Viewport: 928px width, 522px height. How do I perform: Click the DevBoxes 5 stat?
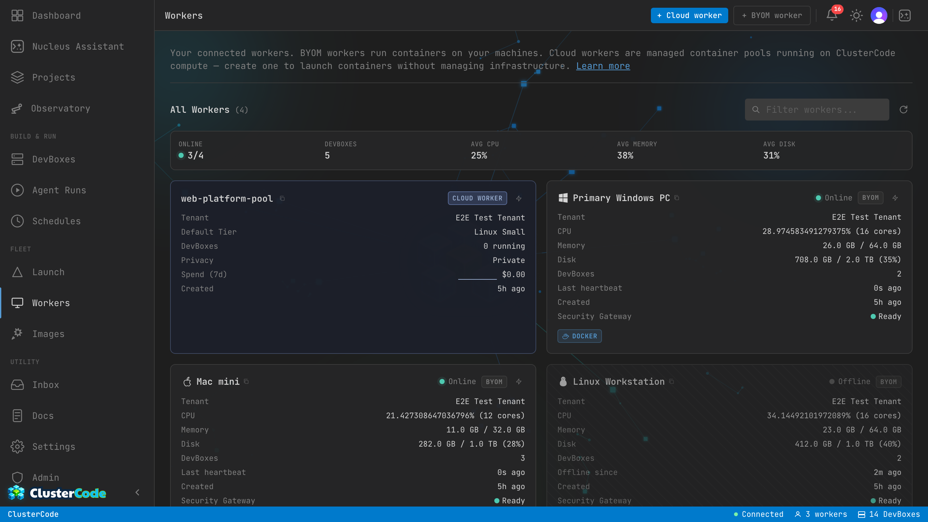coord(341,150)
